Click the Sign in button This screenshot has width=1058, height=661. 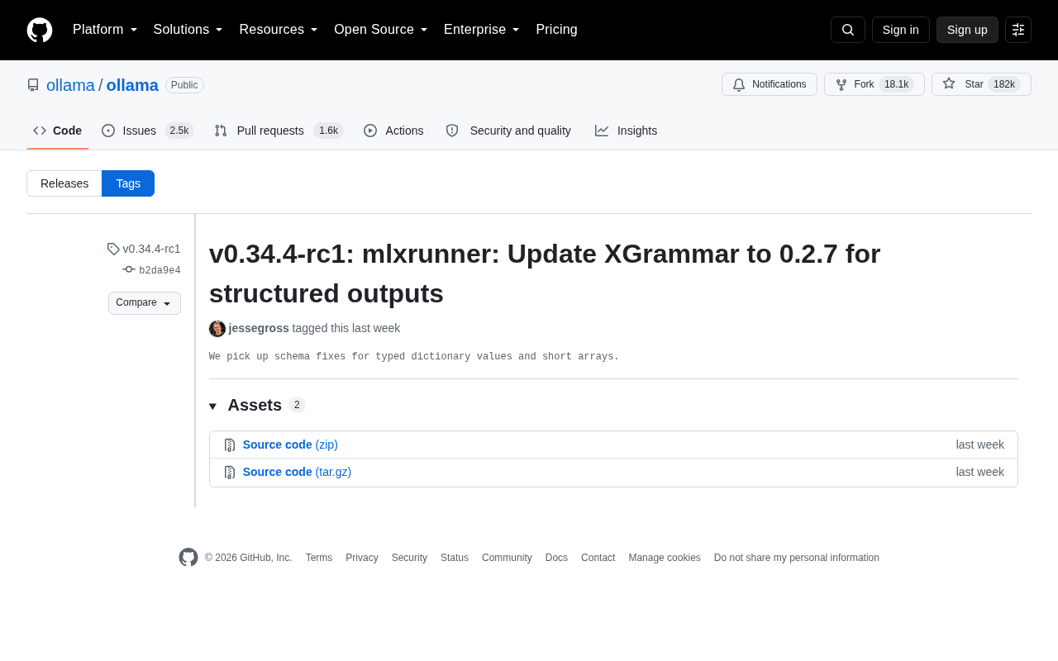point(901,30)
